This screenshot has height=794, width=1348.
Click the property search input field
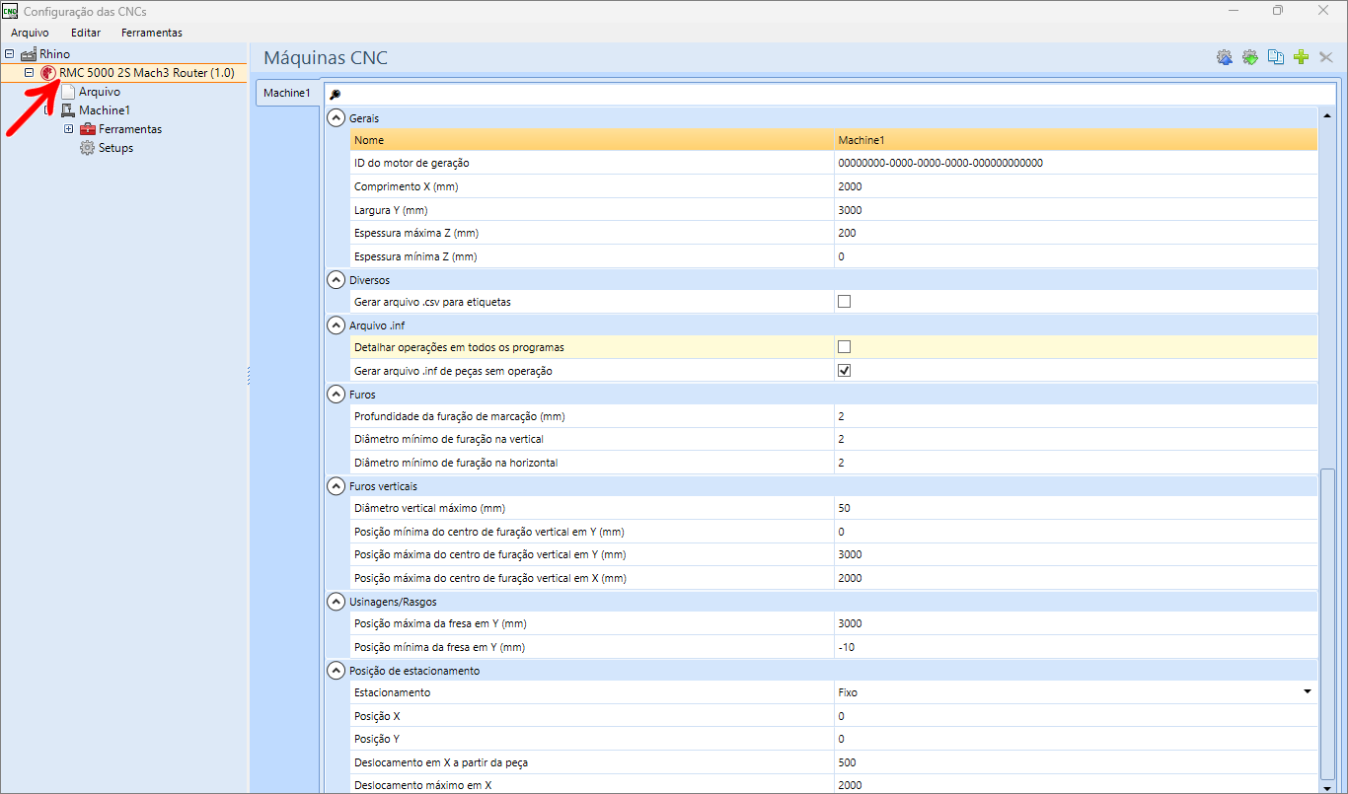(832, 95)
